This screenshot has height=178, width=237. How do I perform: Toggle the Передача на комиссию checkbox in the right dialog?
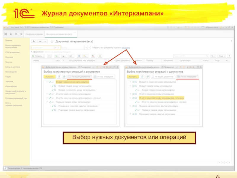(133, 106)
